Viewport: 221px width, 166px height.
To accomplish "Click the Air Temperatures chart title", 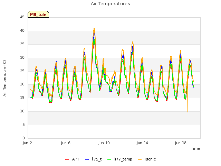I will pos(110,4).
